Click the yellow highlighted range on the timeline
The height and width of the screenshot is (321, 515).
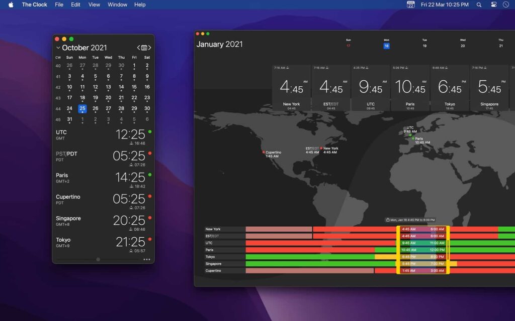tap(423, 250)
